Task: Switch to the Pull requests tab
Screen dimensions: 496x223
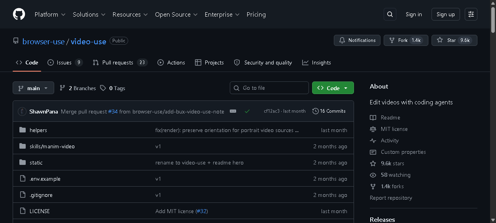Action: [120, 62]
